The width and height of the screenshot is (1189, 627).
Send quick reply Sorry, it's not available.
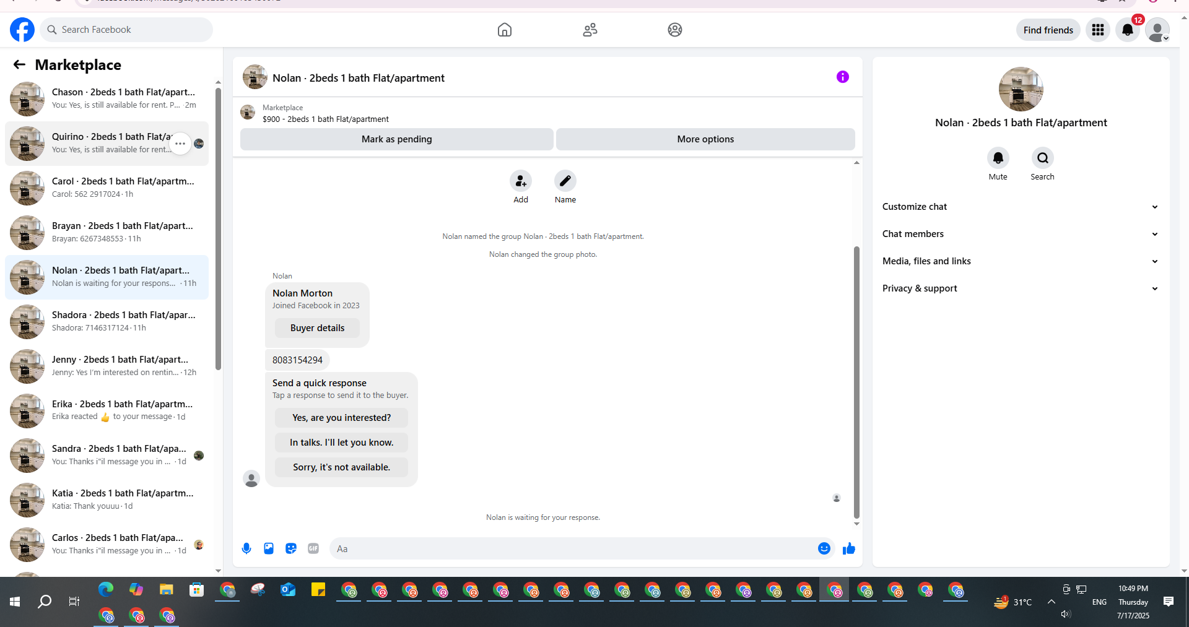341,467
